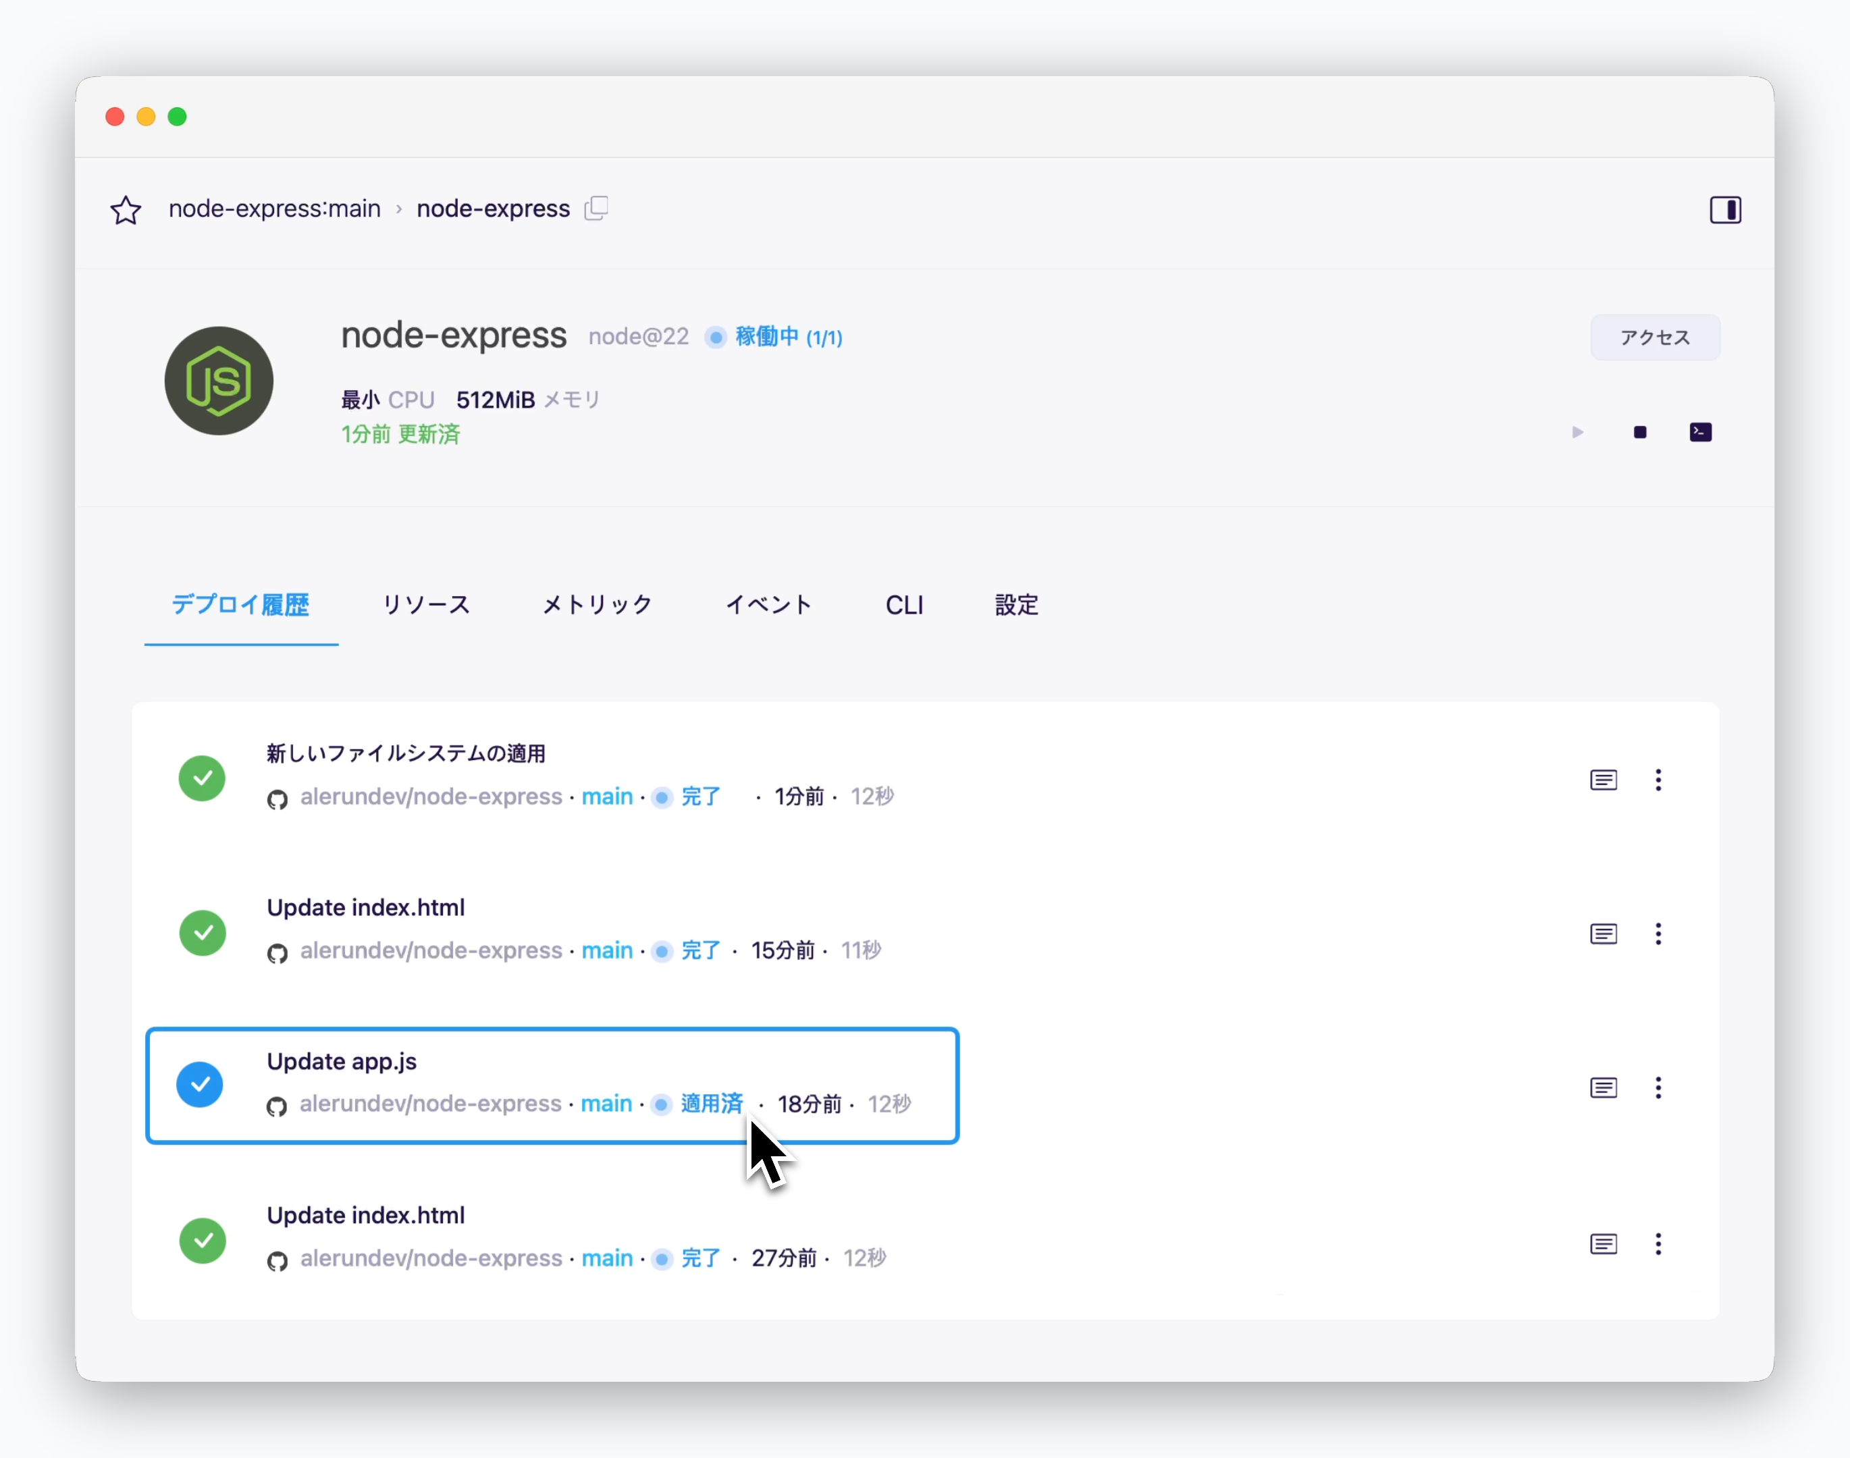The height and width of the screenshot is (1458, 1850).
Task: Open more options for Update app.js deployment
Action: [x=1658, y=1087]
